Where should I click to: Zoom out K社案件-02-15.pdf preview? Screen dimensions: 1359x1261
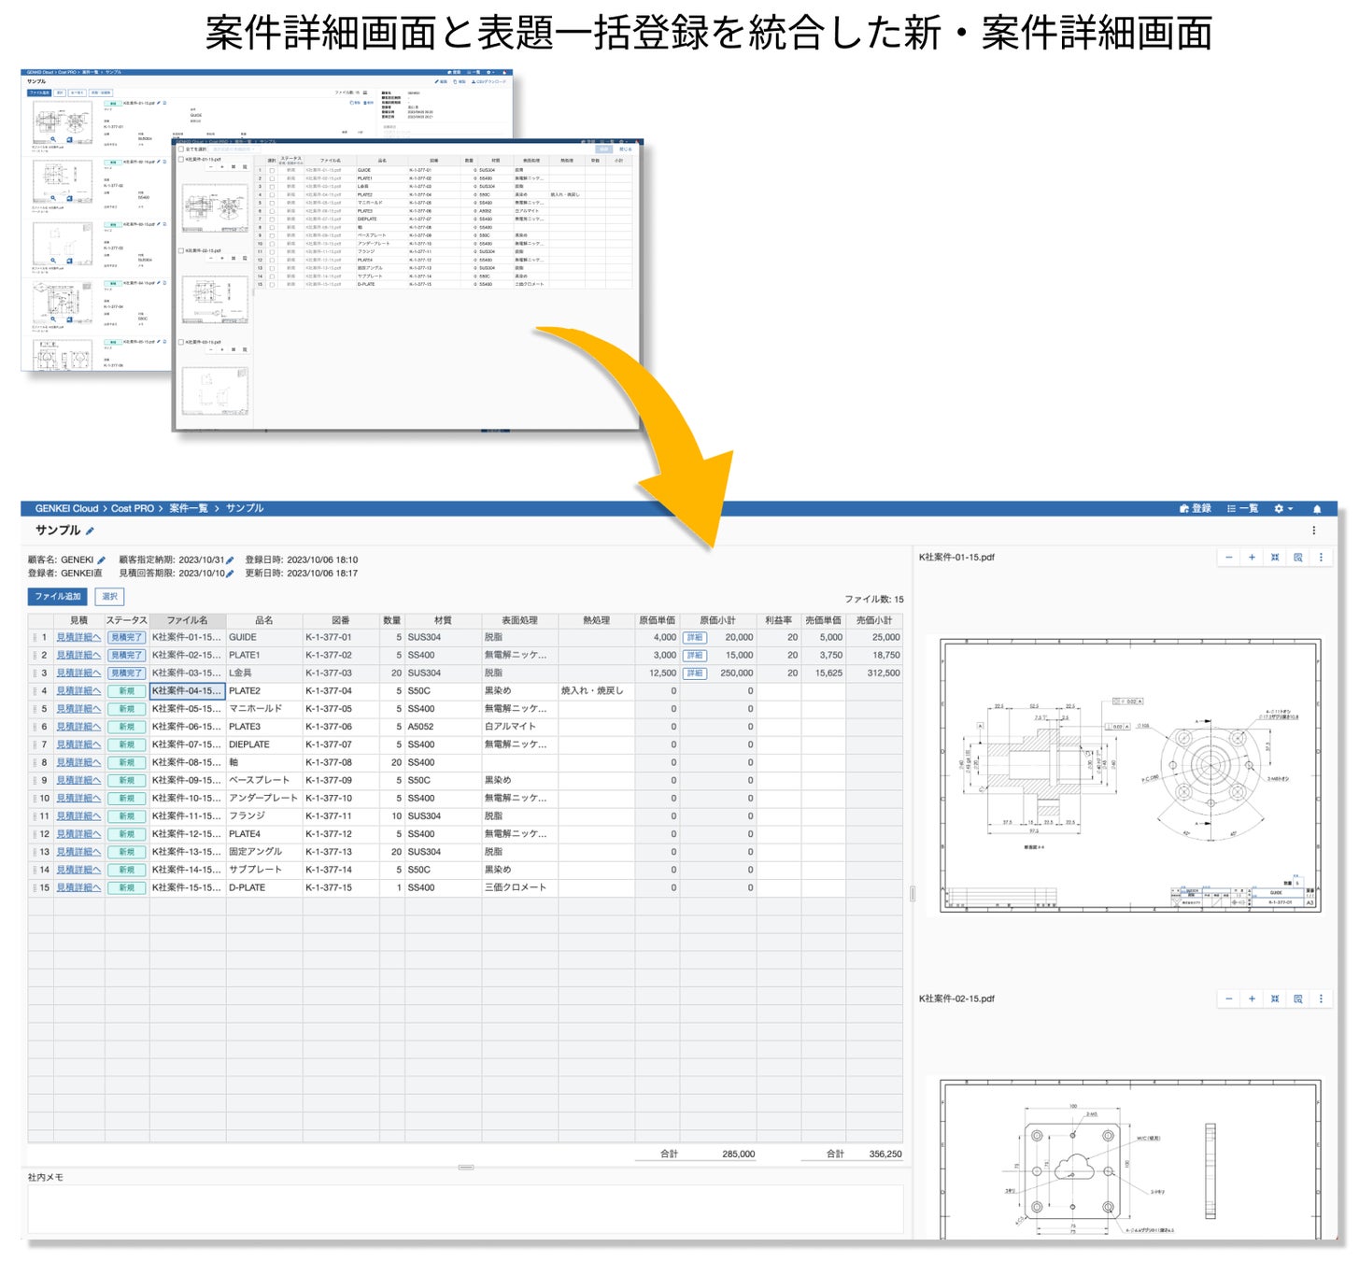pyautogui.click(x=1228, y=999)
